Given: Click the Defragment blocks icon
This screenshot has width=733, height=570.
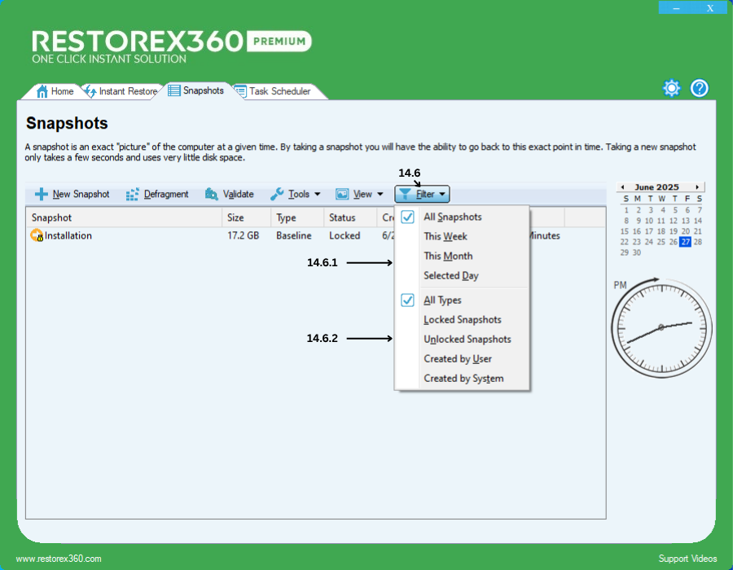Looking at the screenshot, I should click(133, 194).
